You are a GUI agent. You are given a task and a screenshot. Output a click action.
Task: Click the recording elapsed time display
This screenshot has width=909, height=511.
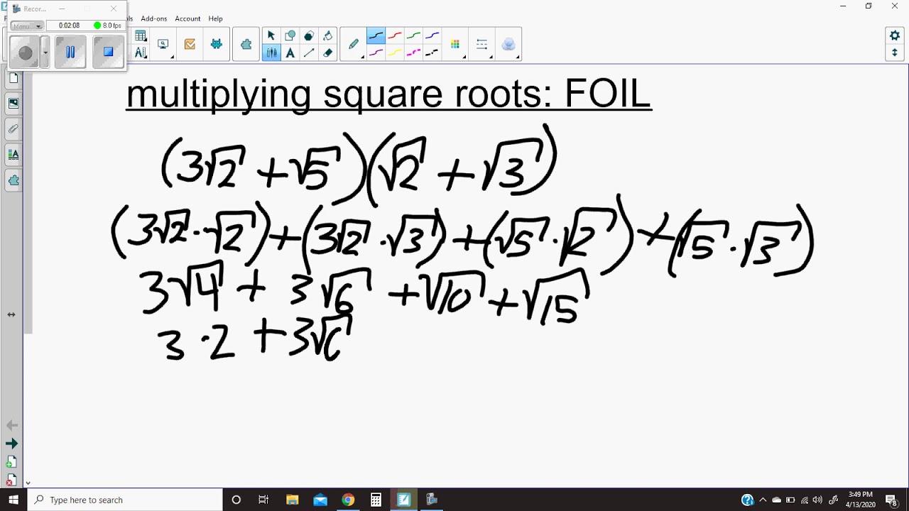pyautogui.click(x=69, y=26)
